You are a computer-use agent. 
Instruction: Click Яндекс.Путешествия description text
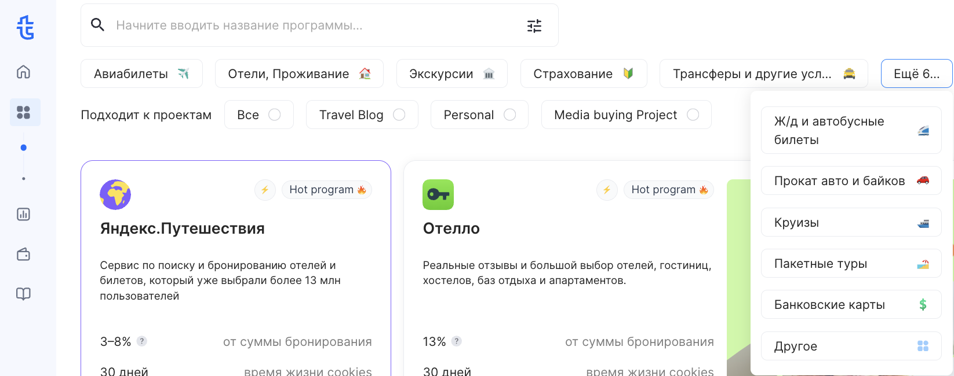(220, 281)
